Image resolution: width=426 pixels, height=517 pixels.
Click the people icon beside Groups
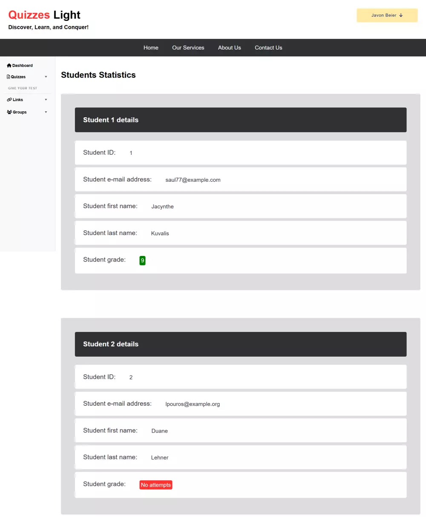tap(9, 112)
